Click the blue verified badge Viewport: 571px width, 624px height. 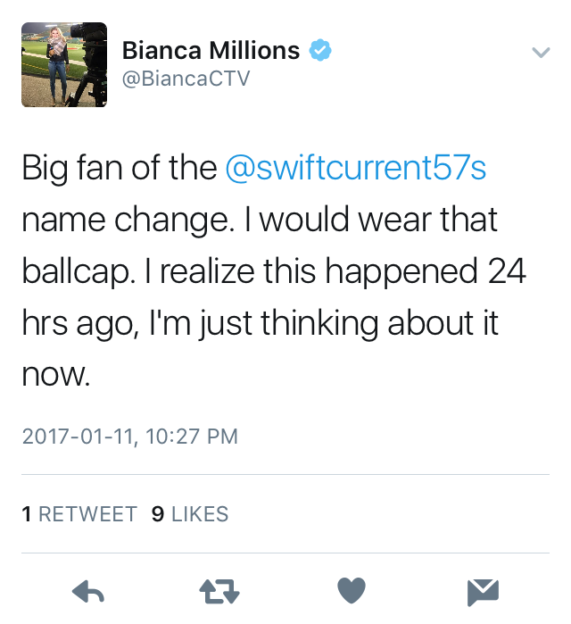coord(320,51)
